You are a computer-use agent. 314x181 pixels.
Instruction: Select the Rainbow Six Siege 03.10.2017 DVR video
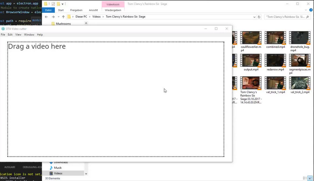pos(251,90)
